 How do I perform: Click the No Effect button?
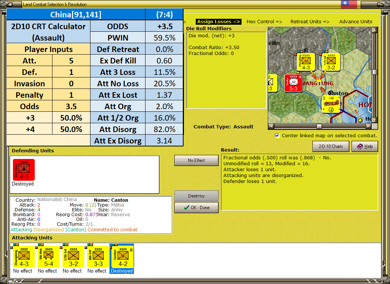click(196, 160)
